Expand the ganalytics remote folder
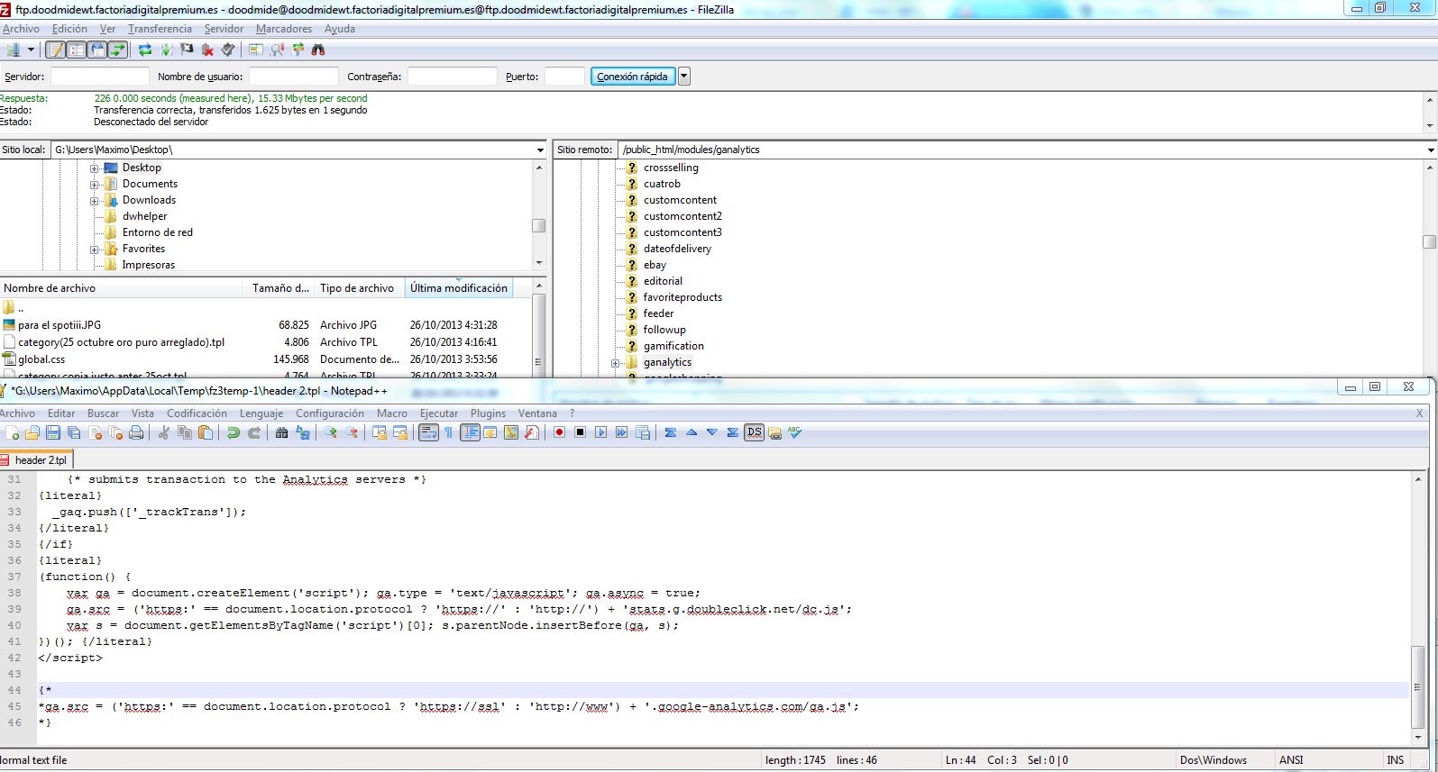 point(616,363)
